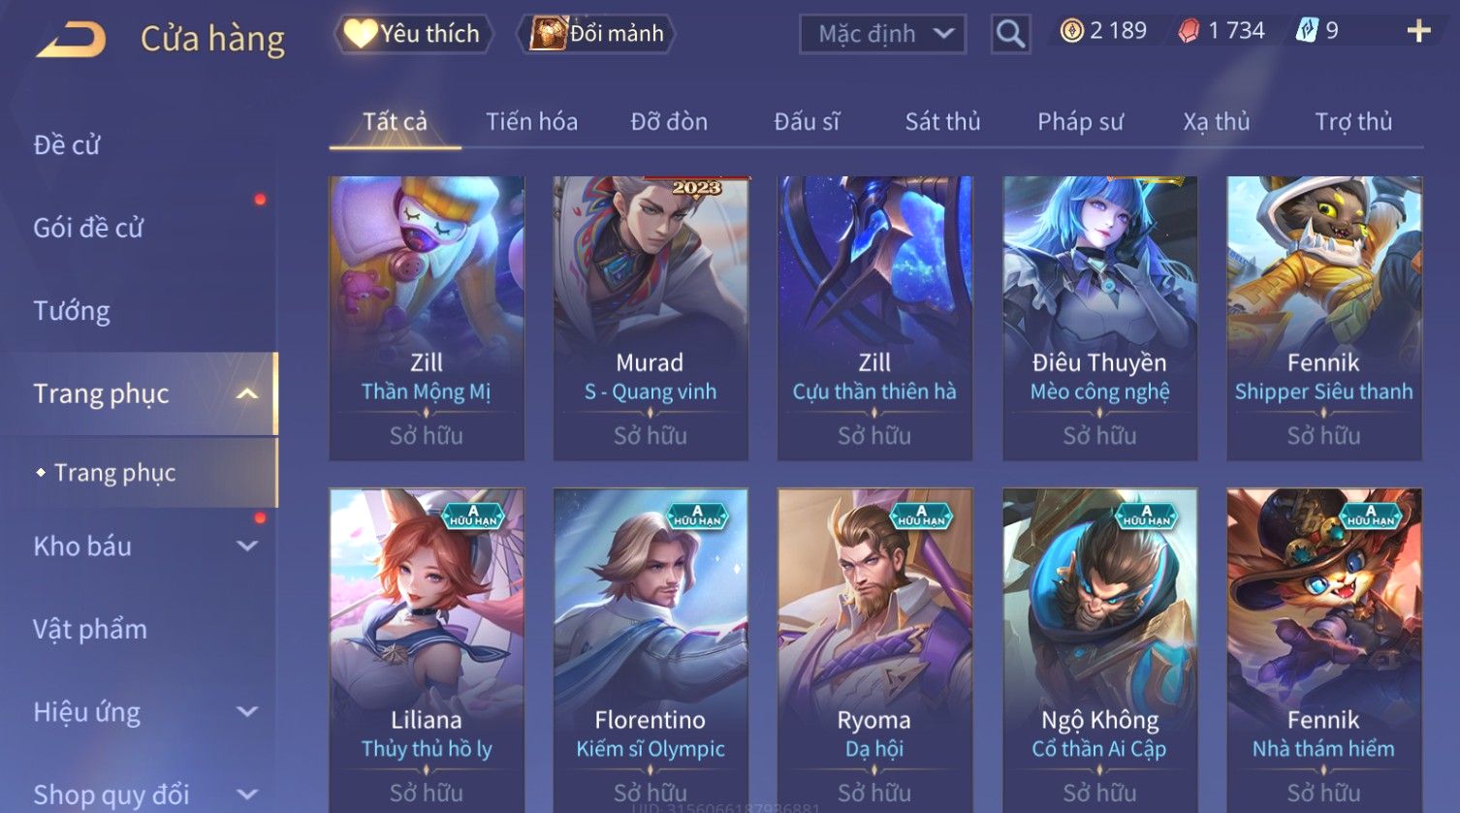Viewport: 1460px width, 813px height.
Task: Click the heart icon on Yêu thích
Action: [x=360, y=34]
